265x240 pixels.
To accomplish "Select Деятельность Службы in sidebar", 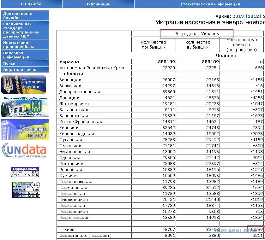I will (x=25, y=15).
